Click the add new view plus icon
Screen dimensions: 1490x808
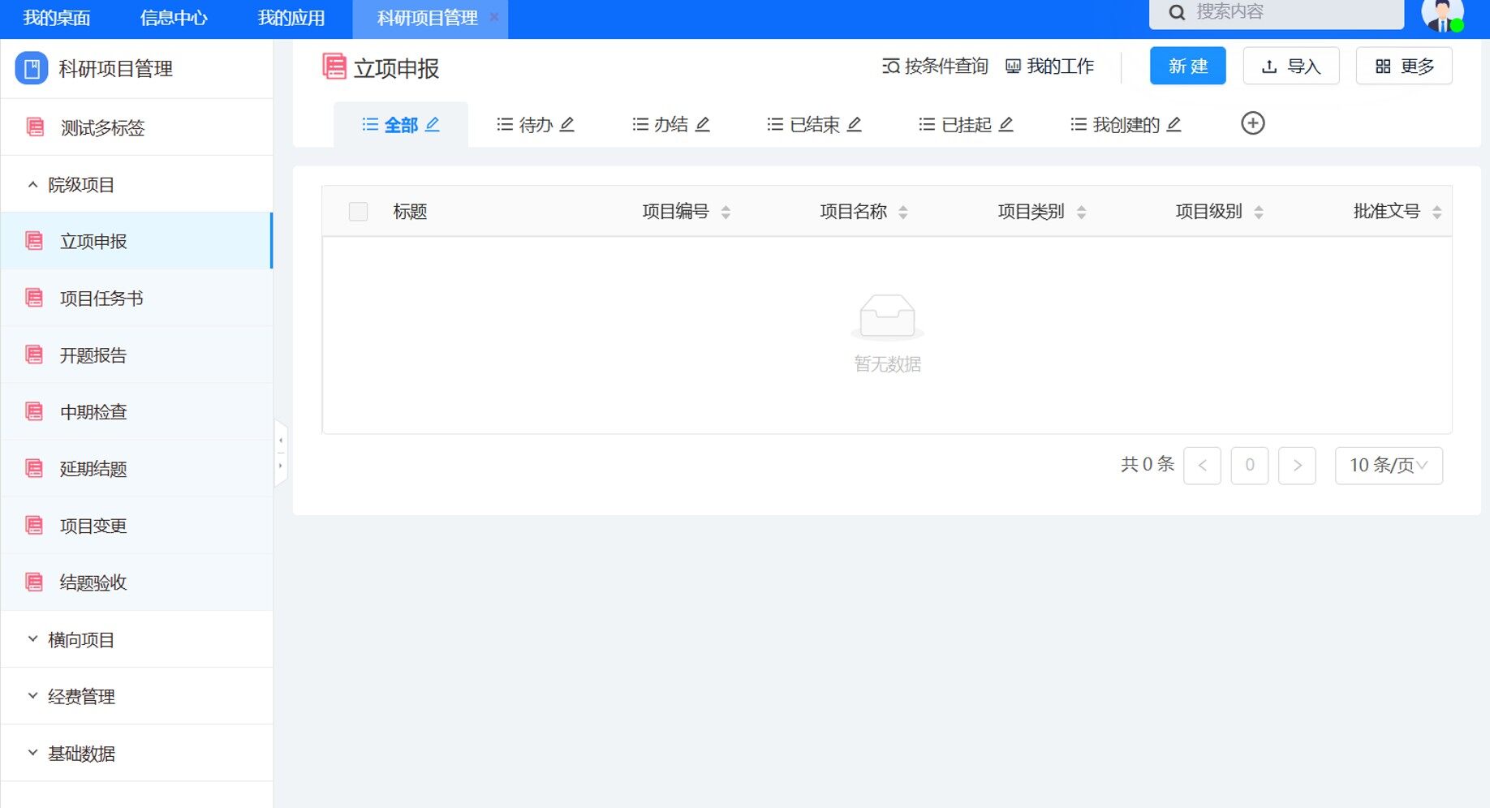coord(1252,123)
